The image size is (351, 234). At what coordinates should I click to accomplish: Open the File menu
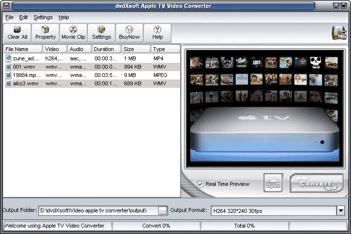point(9,17)
